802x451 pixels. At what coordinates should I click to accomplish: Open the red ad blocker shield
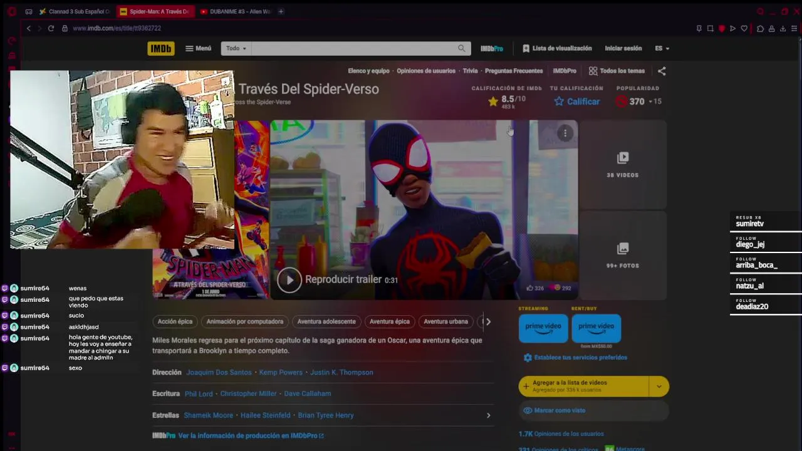pyautogui.click(x=722, y=28)
